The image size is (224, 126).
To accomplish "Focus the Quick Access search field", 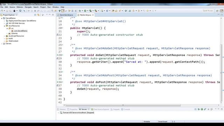I will (x=208, y=11).
